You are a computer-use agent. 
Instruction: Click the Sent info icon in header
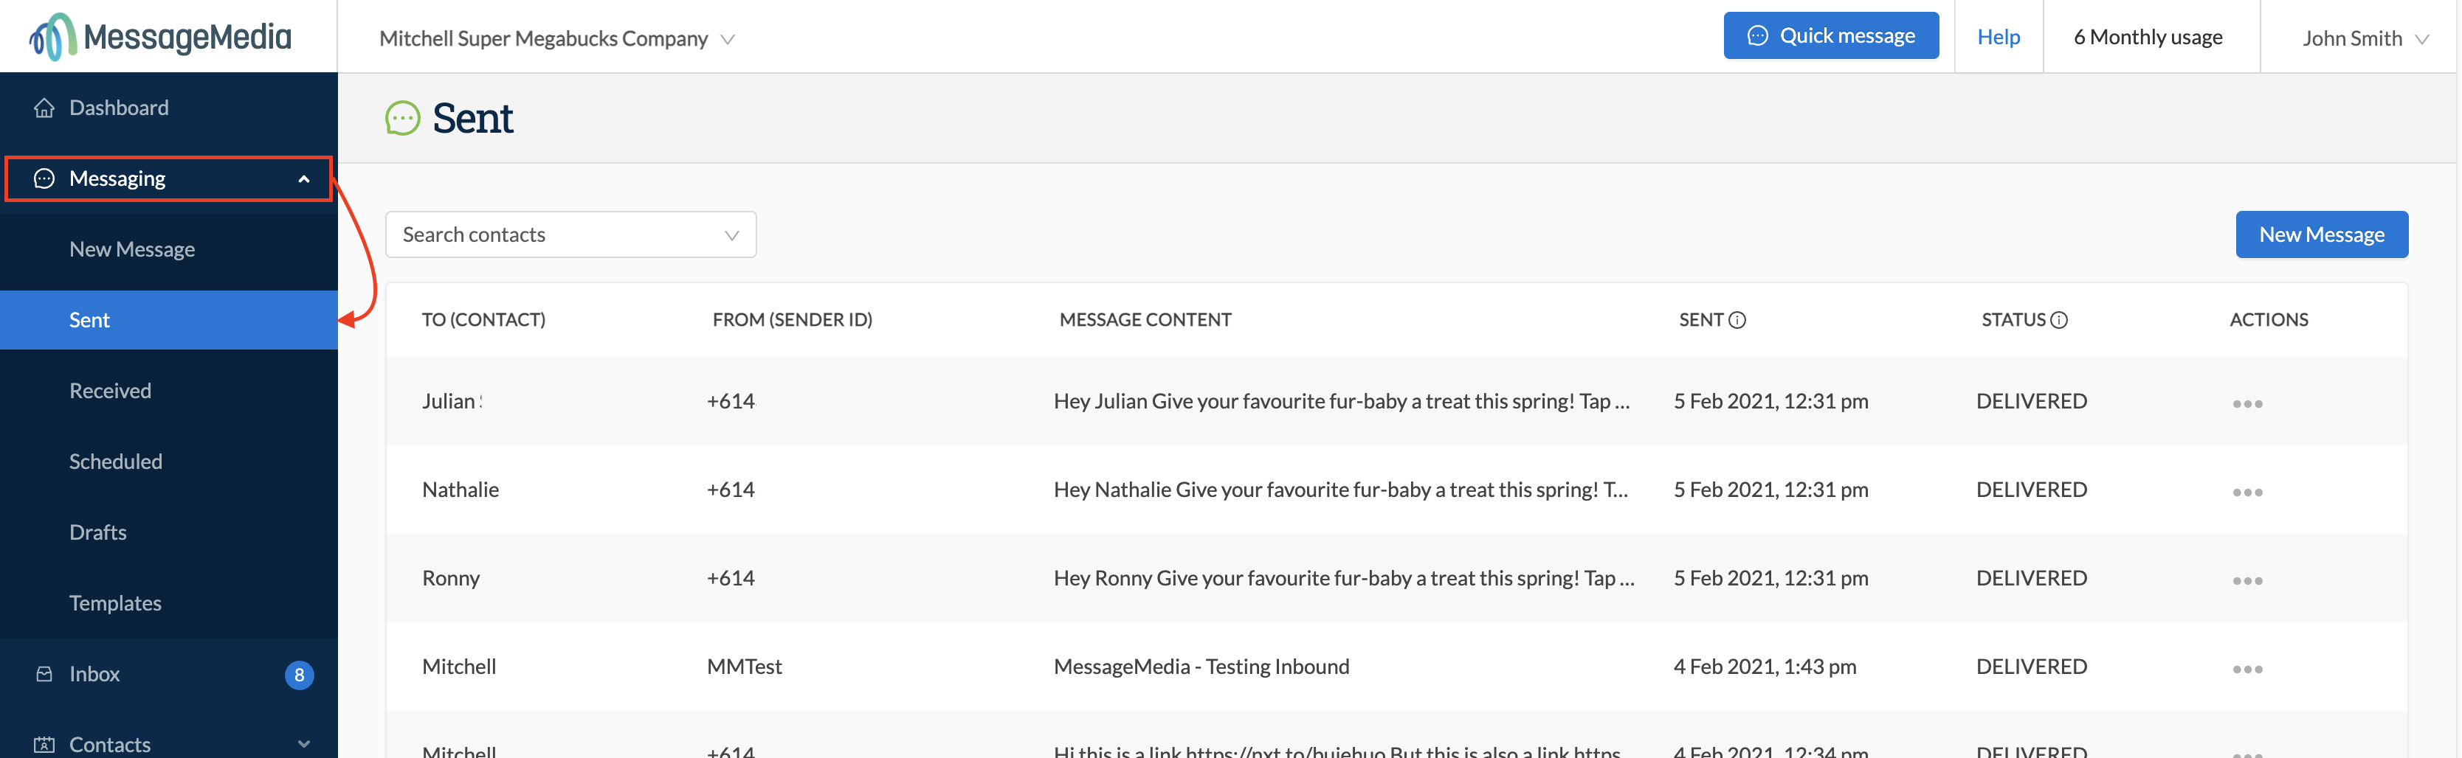click(1737, 320)
